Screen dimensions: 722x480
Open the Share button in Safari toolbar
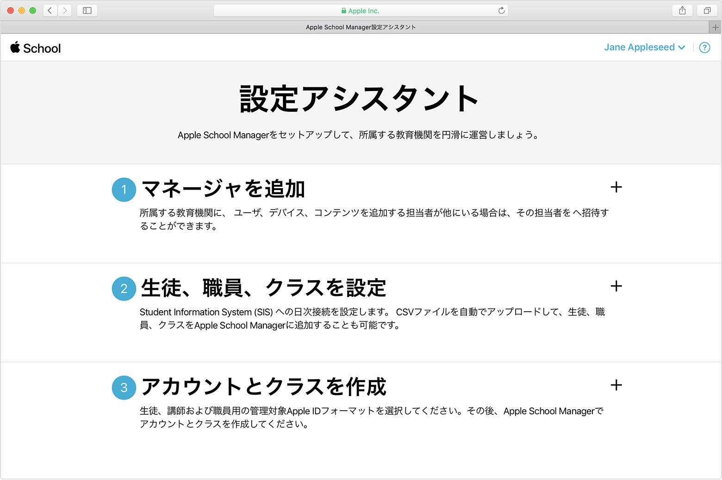(682, 10)
